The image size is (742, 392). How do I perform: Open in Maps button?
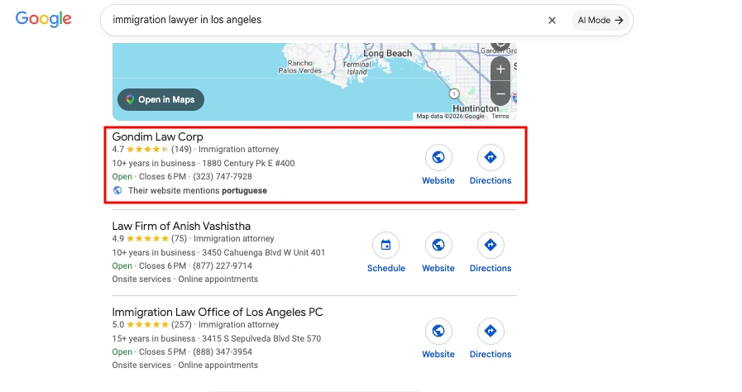pyautogui.click(x=161, y=100)
